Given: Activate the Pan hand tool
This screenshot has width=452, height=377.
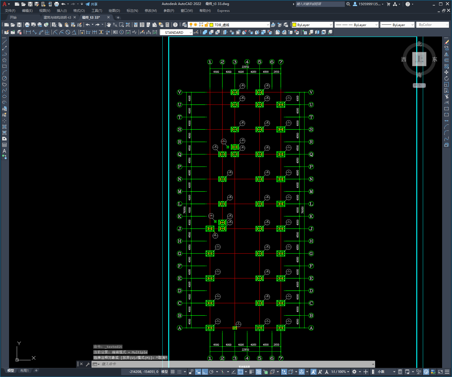Looking at the screenshot, I should click(109, 25).
